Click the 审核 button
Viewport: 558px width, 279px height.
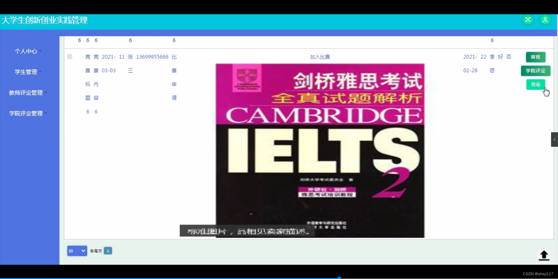[535, 57]
